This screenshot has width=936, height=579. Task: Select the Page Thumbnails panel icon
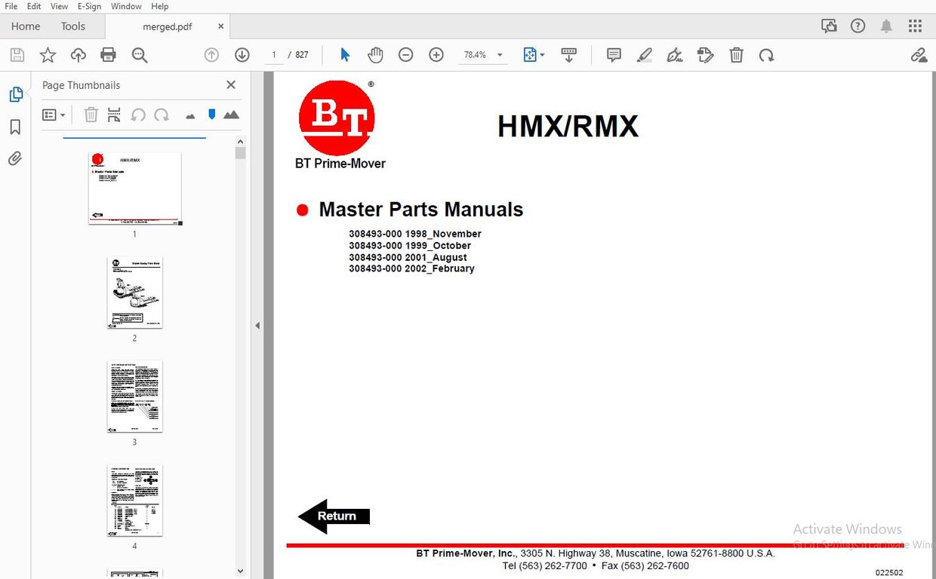click(16, 93)
